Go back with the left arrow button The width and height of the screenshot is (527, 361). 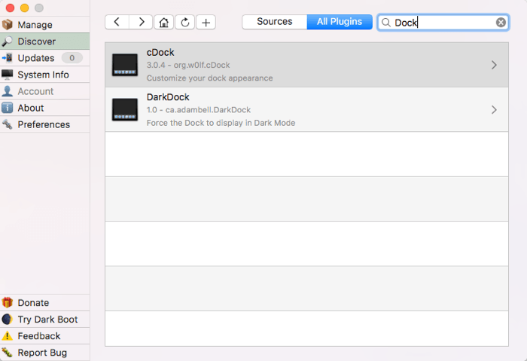117,22
